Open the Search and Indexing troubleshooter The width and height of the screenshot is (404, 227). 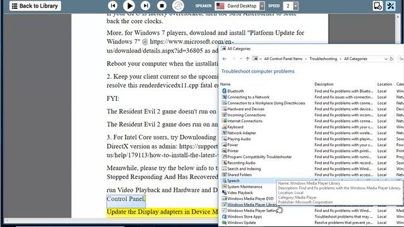click(241, 169)
